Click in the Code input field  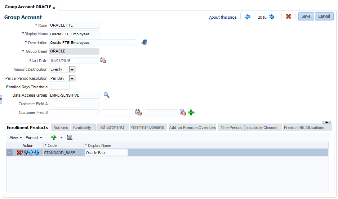[x=74, y=25]
